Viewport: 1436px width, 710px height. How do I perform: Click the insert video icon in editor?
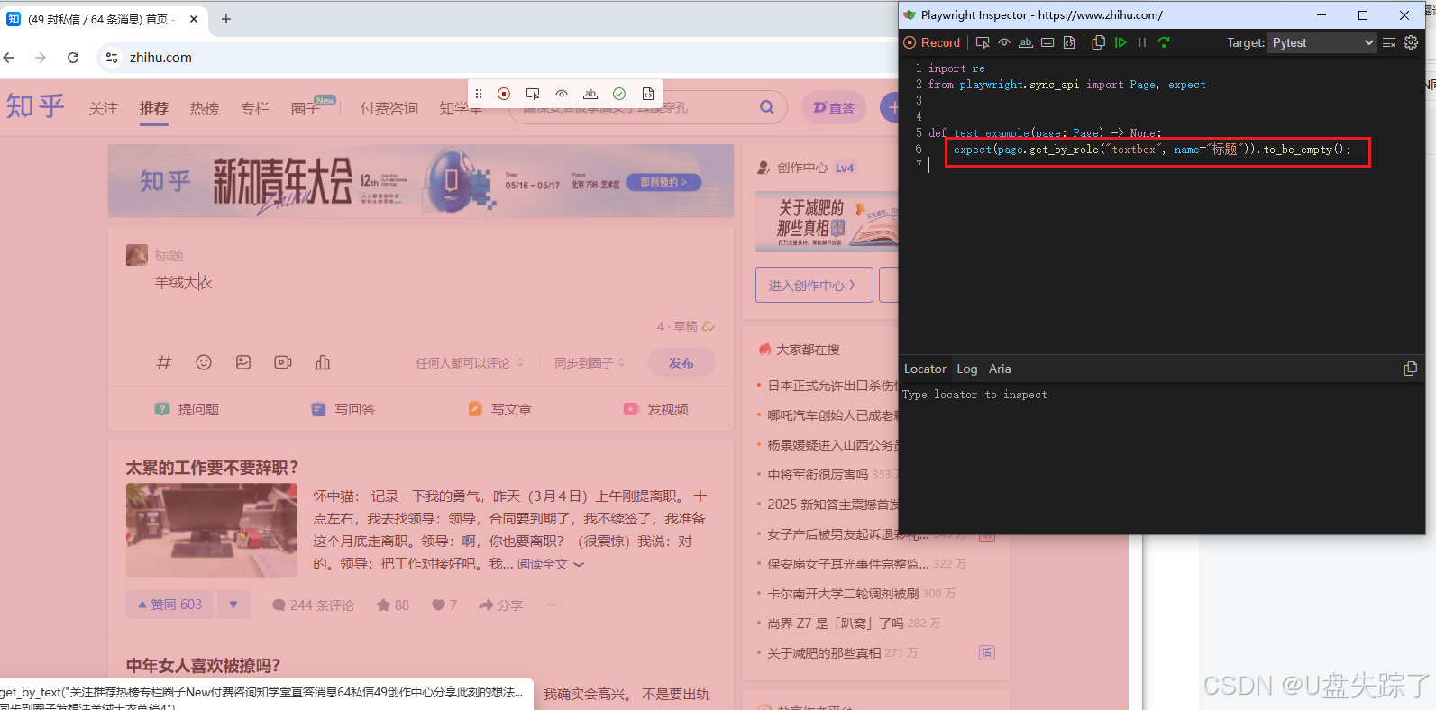283,362
